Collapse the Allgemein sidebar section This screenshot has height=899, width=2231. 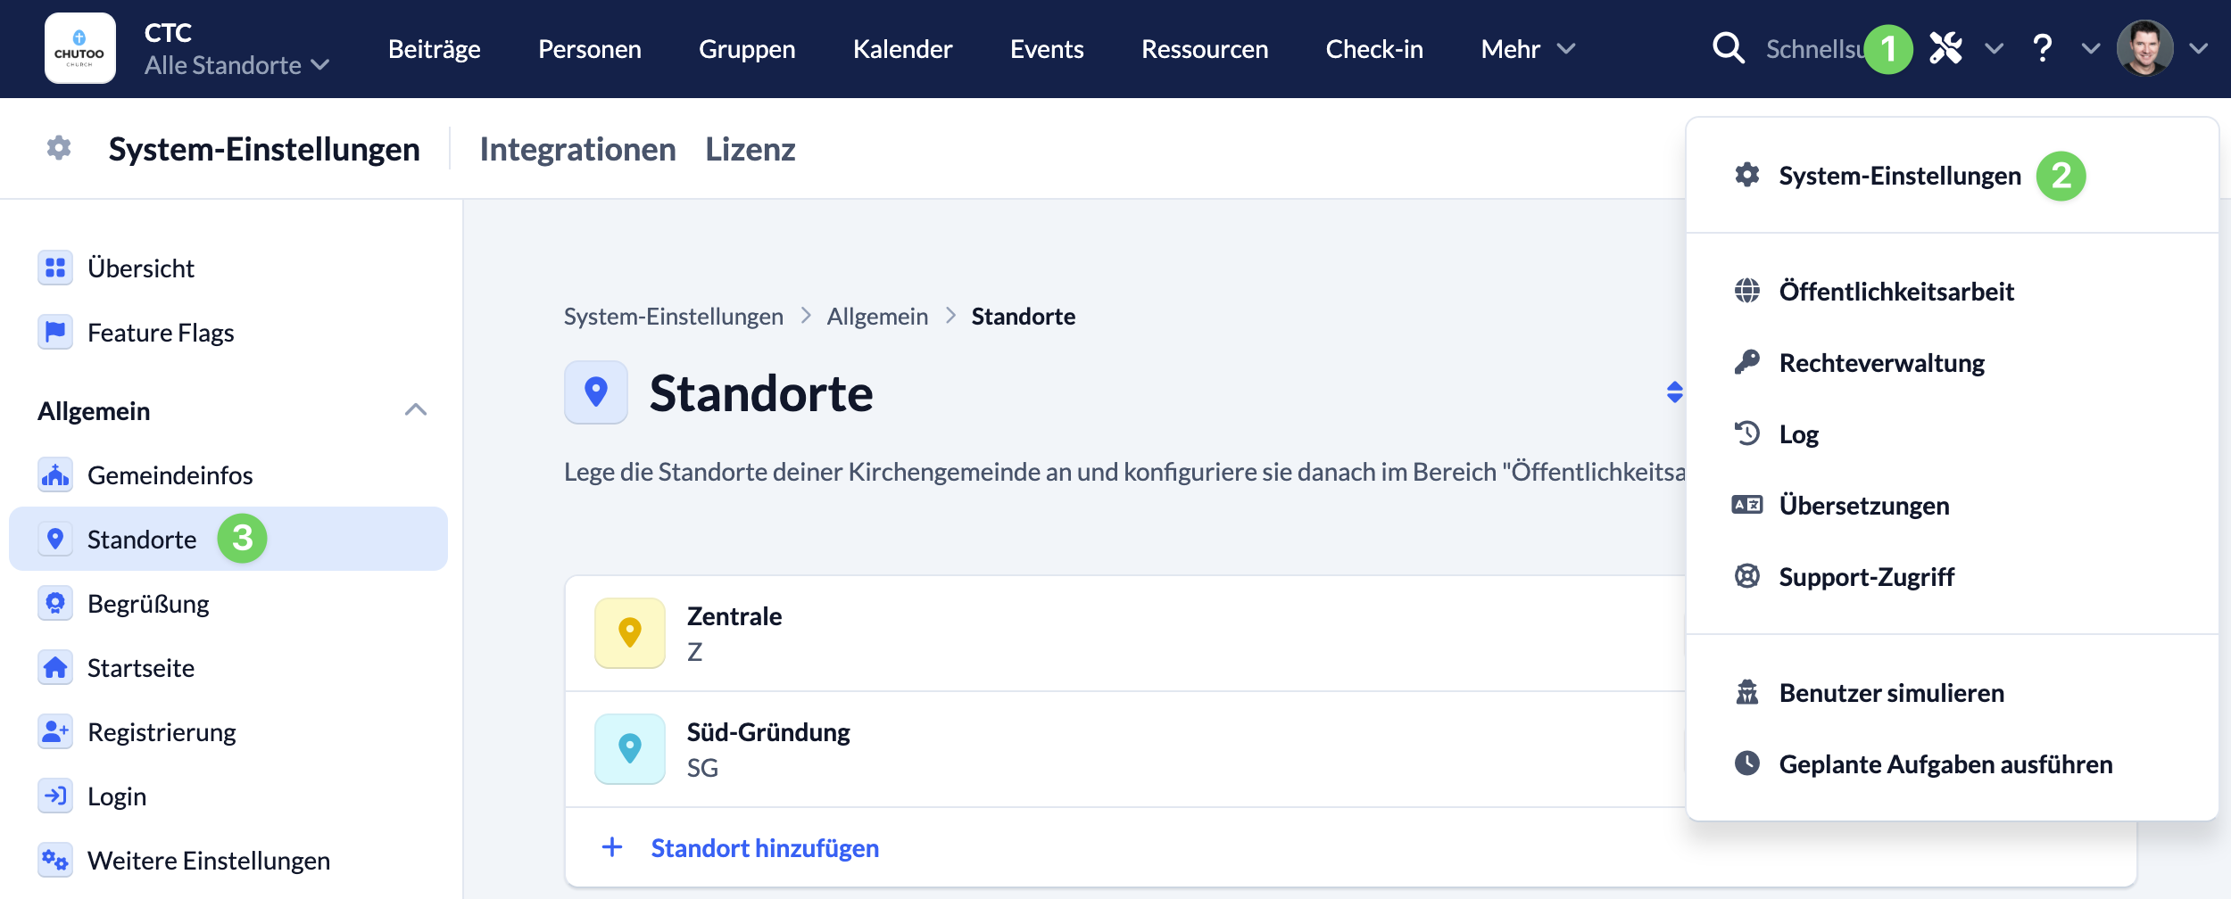pos(416,410)
